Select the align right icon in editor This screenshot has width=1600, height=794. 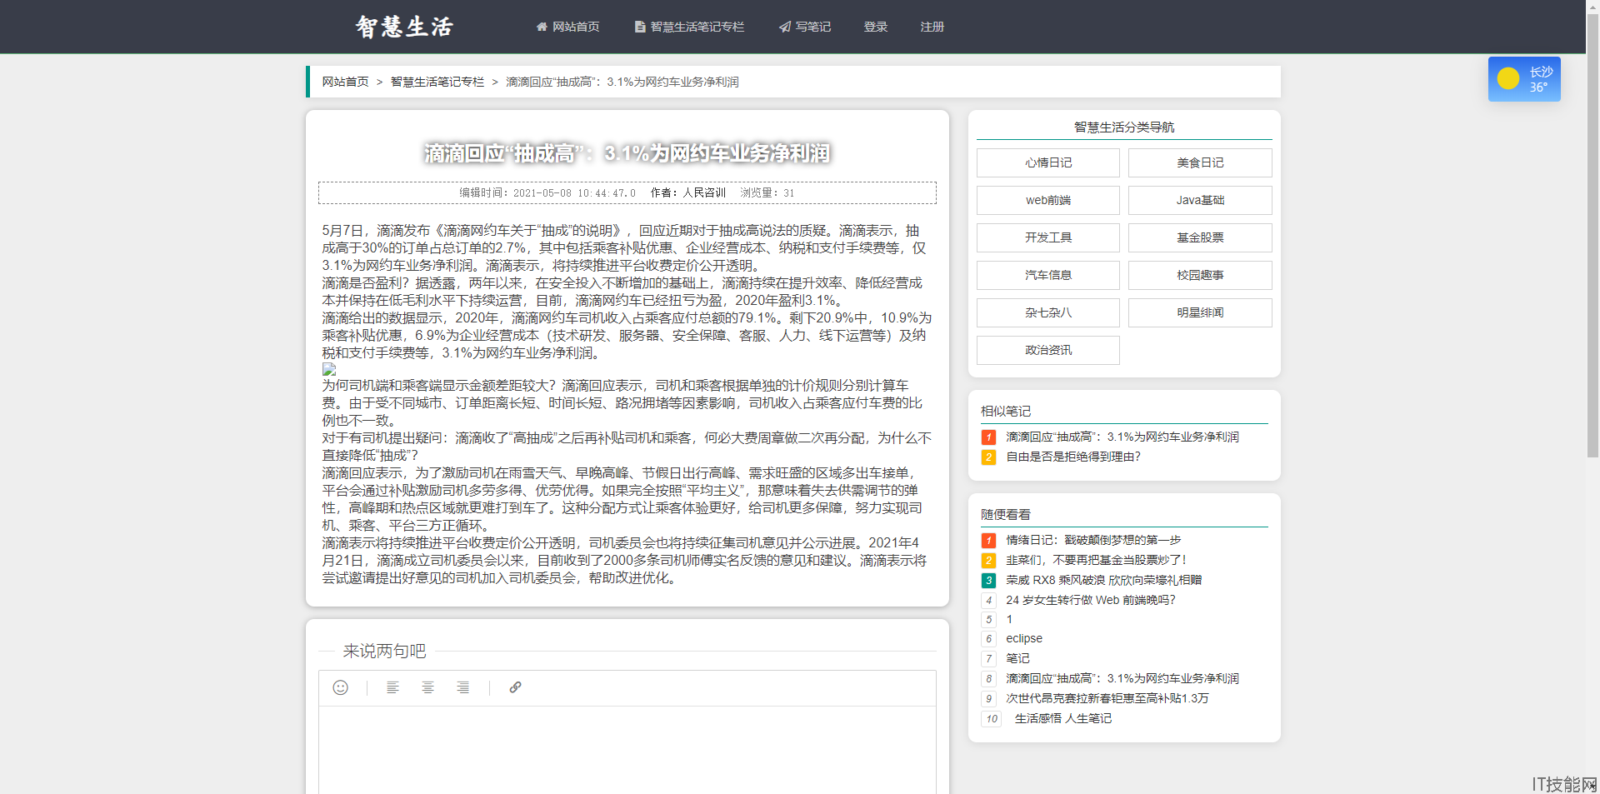[x=462, y=687]
